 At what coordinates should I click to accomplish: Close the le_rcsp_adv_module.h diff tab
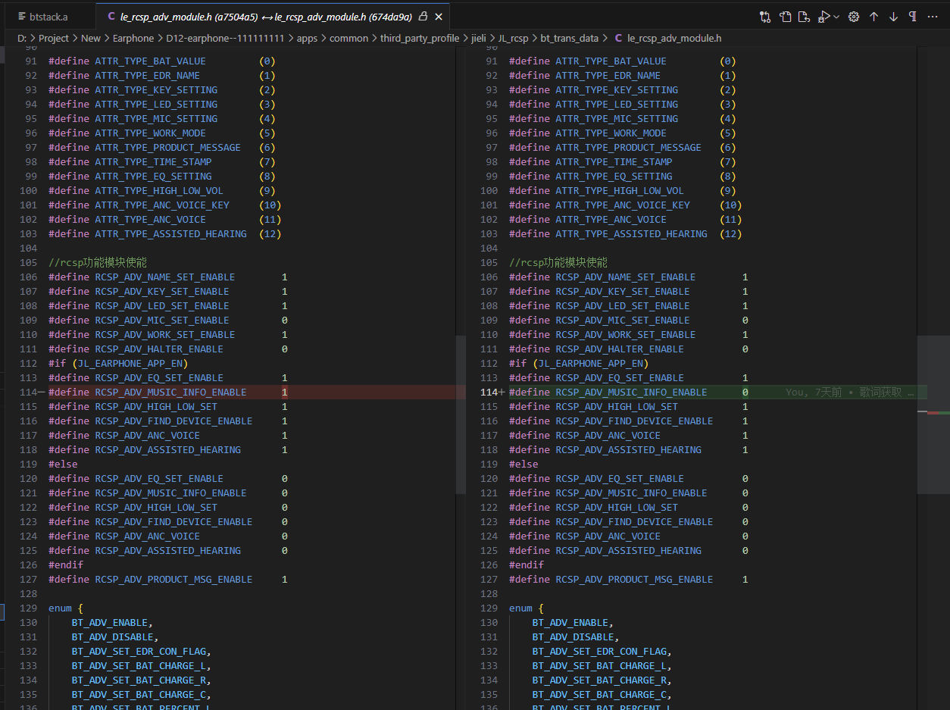coord(439,17)
